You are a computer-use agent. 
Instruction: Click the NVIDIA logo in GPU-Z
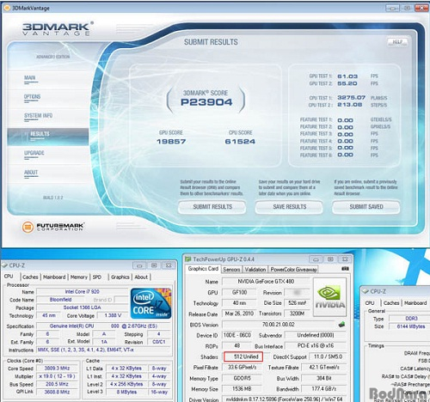(x=329, y=297)
